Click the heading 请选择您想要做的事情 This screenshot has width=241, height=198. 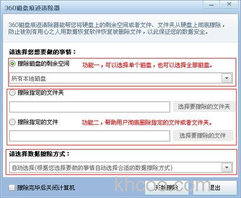tap(42, 52)
